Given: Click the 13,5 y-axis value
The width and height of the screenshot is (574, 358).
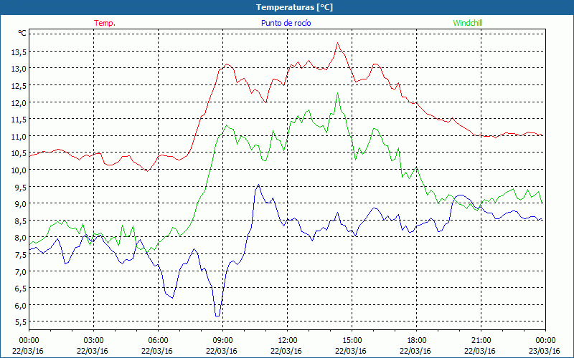Looking at the screenshot, I should (19, 52).
